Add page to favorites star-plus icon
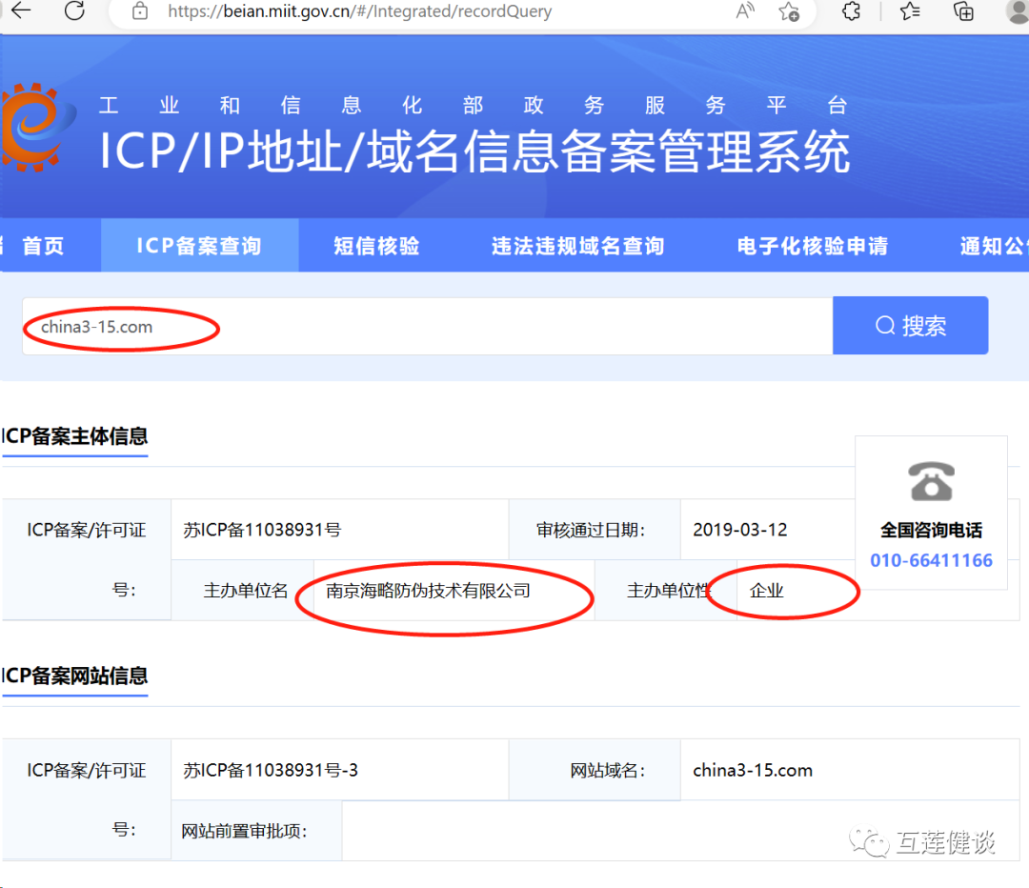Image resolution: width=1029 pixels, height=888 pixels. coord(789,11)
